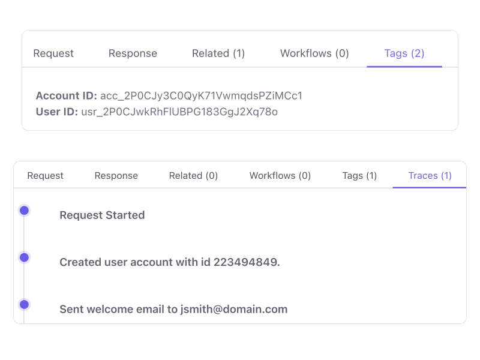
Task: Select the Traces (1) tab
Action: [430, 176]
